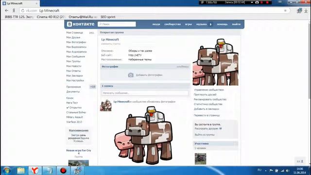Click the 'люди' header menu item
This screenshot has width=311, height=175.
(156, 24)
